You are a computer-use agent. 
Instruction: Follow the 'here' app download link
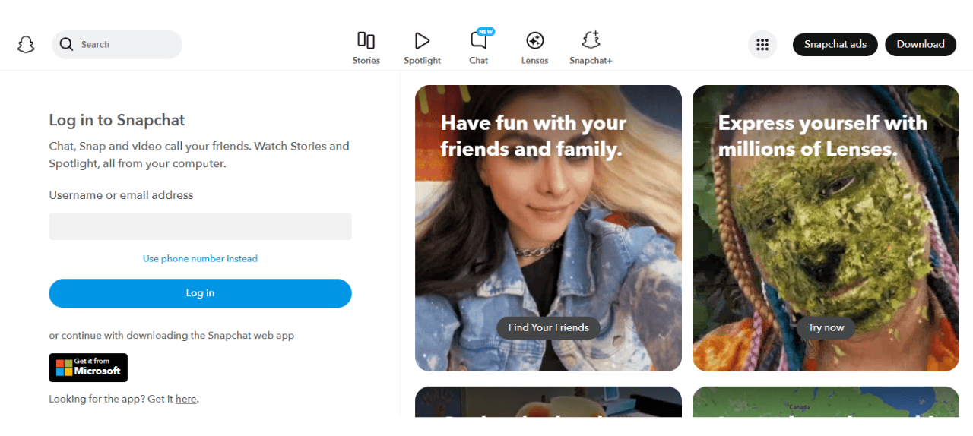coord(186,399)
